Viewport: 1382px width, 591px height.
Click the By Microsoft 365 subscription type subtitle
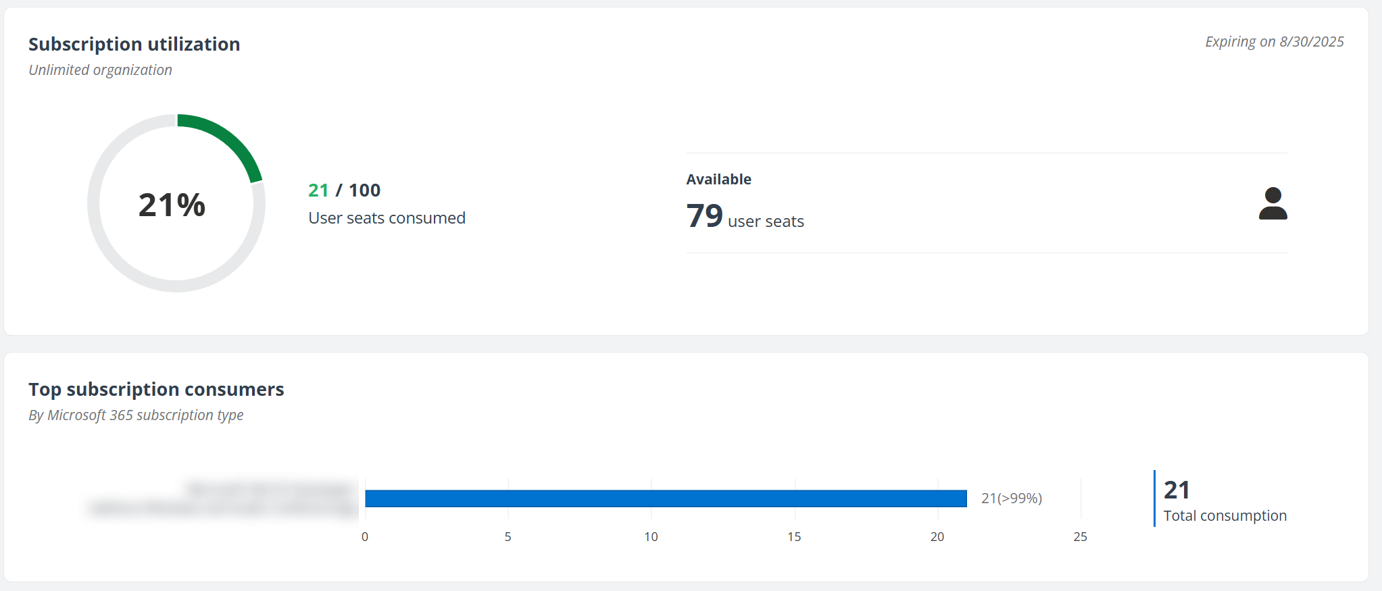pos(136,415)
